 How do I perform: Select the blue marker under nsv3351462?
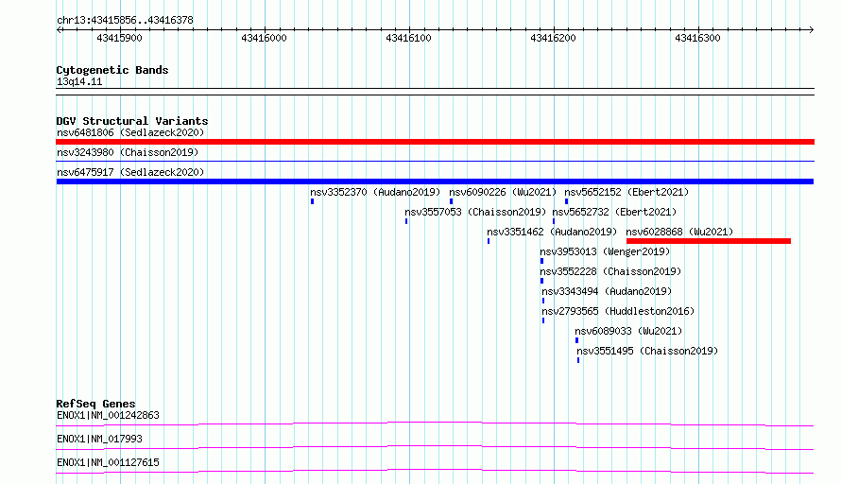pyautogui.click(x=489, y=241)
